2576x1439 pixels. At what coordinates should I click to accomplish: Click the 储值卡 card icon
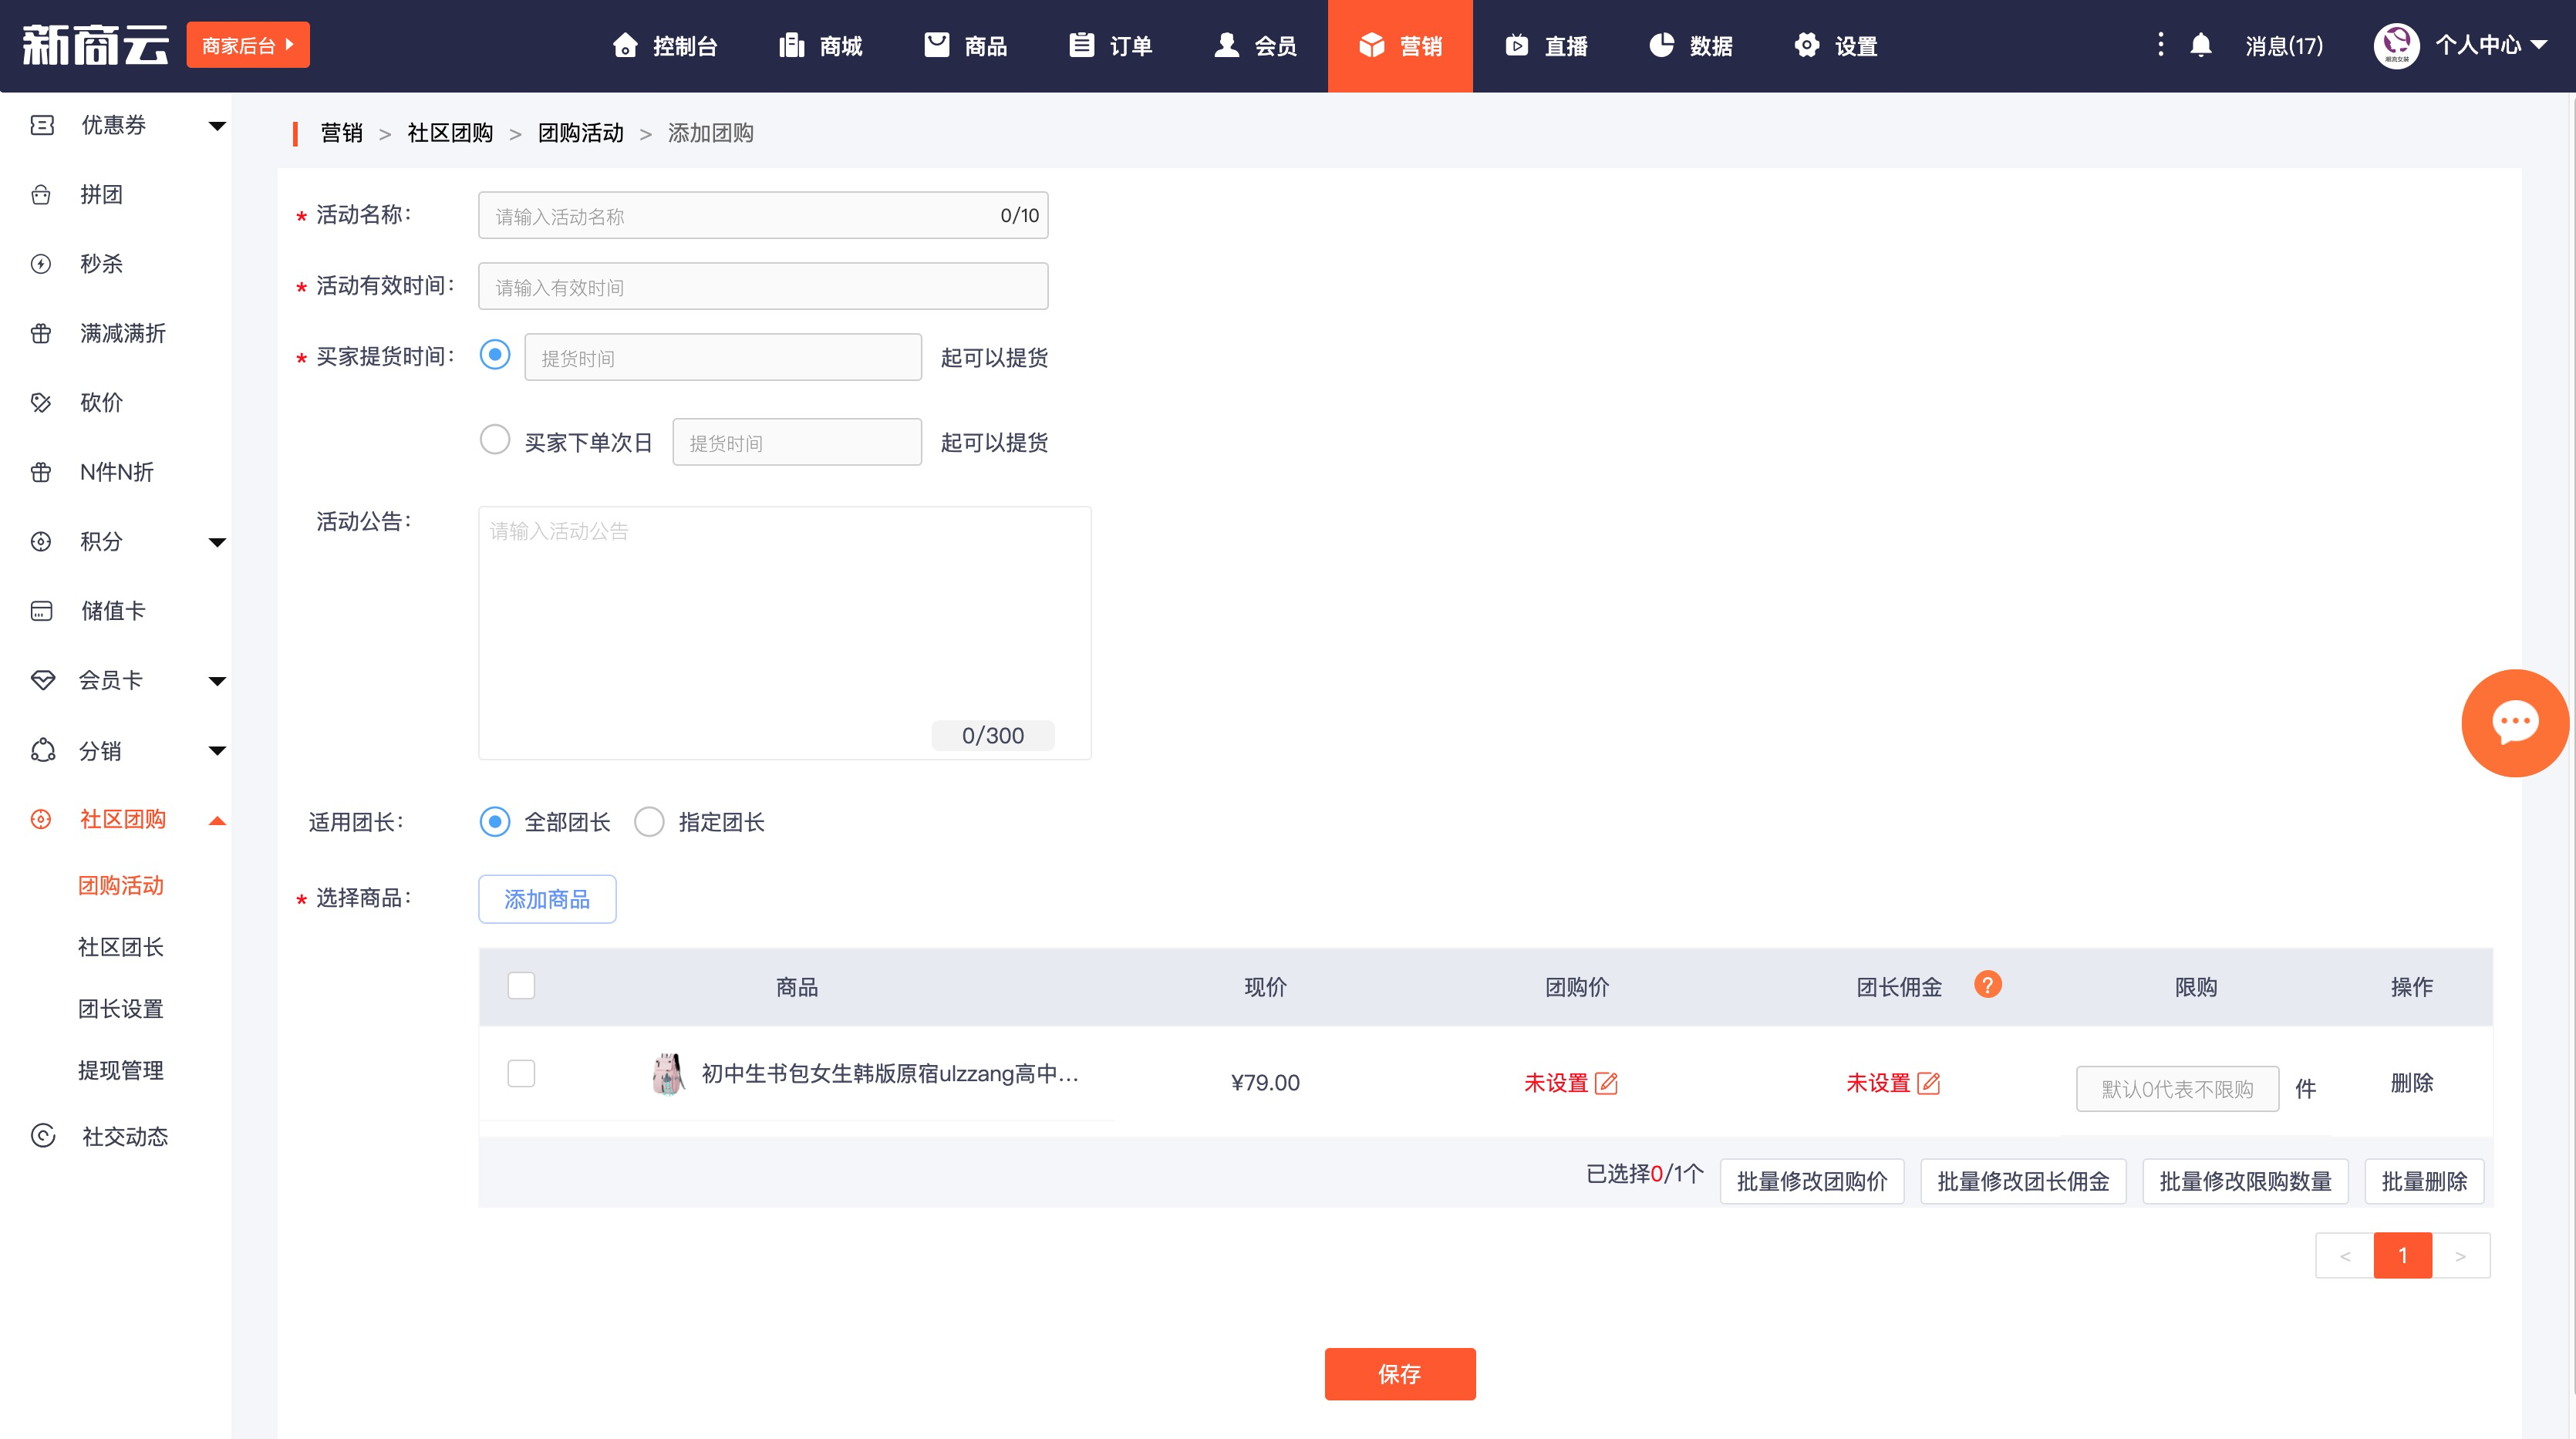tap(41, 611)
